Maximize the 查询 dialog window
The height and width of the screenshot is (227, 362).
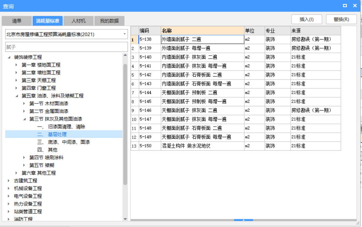point(345,6)
